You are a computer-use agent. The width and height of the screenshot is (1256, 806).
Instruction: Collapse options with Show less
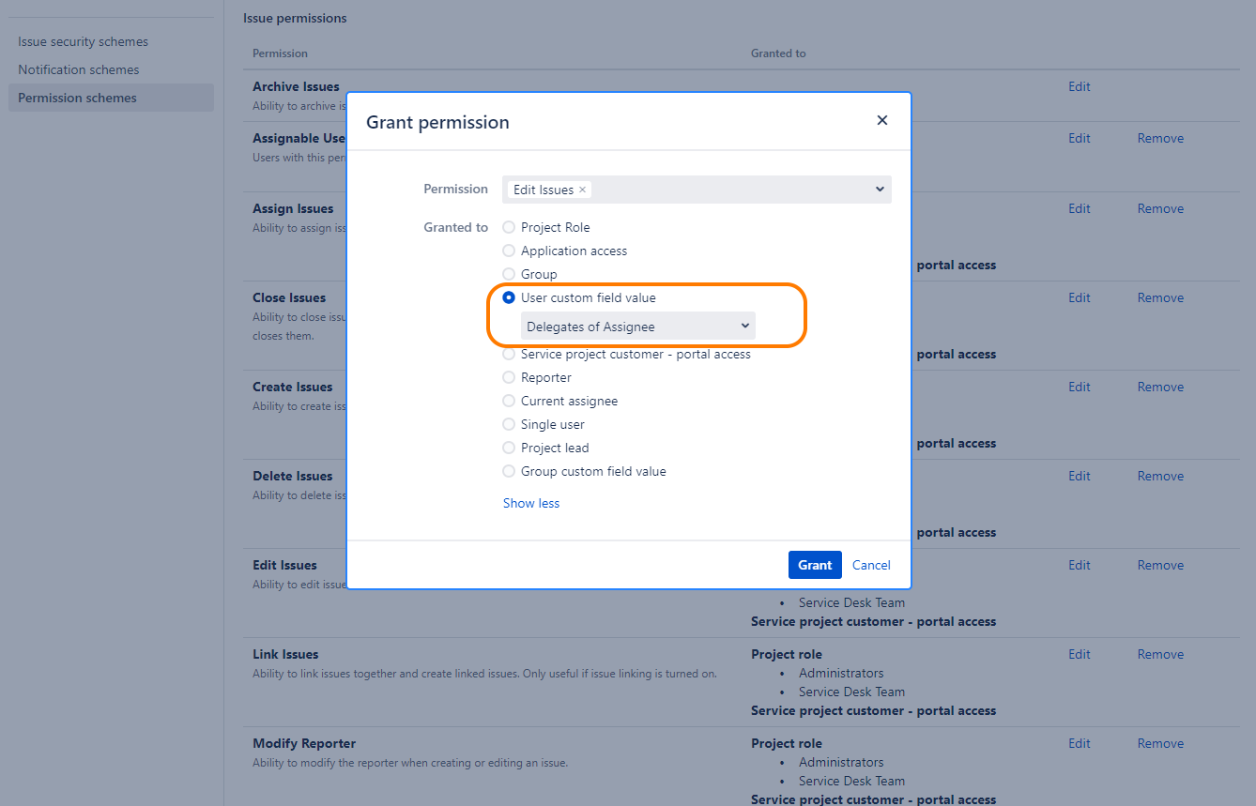click(x=531, y=503)
